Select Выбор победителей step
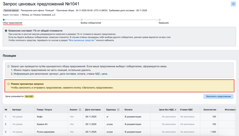Viewport: 239px width, 136px height. click(91, 23)
